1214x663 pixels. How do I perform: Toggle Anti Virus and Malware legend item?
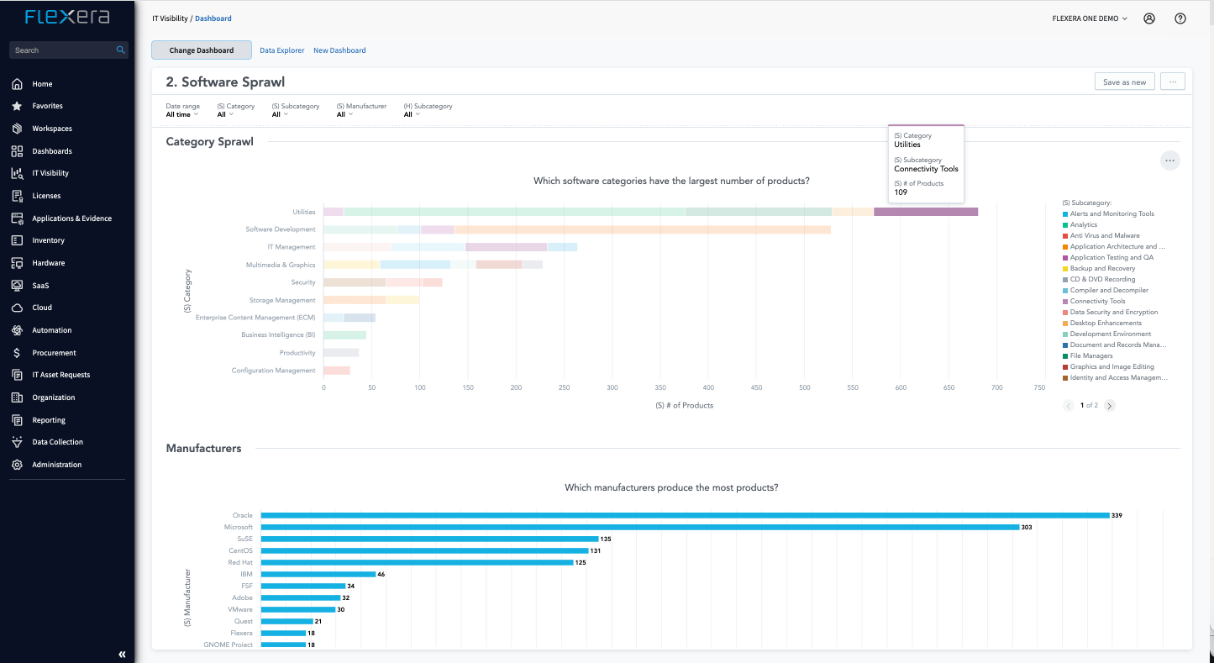pyautogui.click(x=1104, y=236)
